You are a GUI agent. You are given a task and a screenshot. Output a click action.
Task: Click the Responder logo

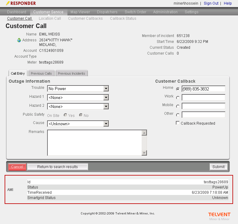click(21, 3)
